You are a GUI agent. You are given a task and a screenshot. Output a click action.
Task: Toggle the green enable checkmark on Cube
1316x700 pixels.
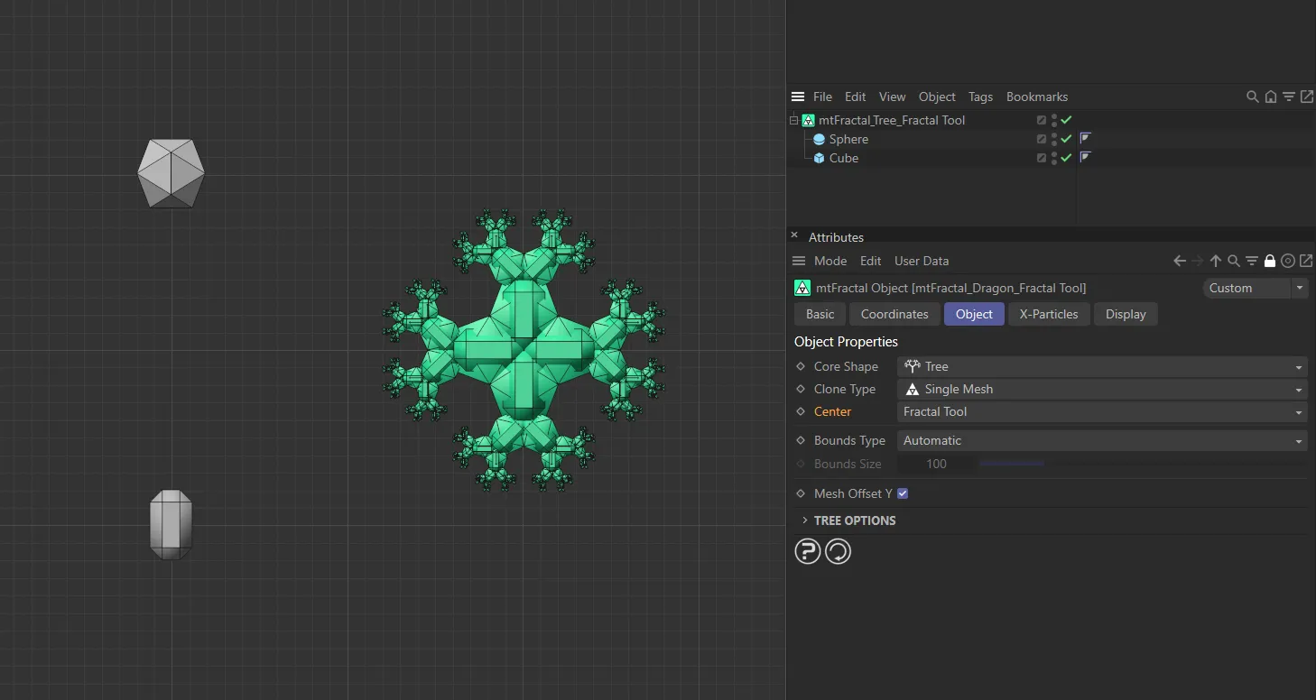coord(1067,158)
